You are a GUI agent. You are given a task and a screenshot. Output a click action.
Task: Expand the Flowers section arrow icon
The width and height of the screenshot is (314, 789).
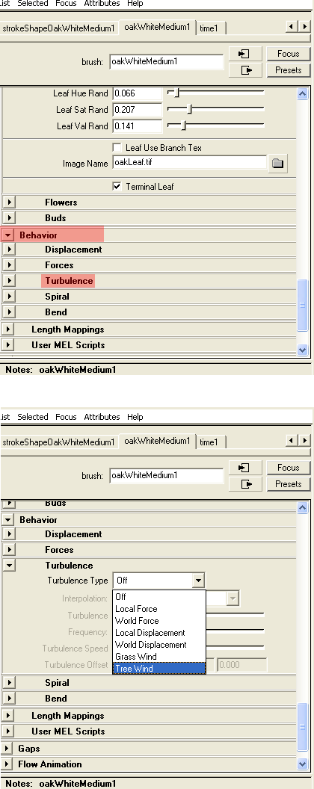pos(8,202)
